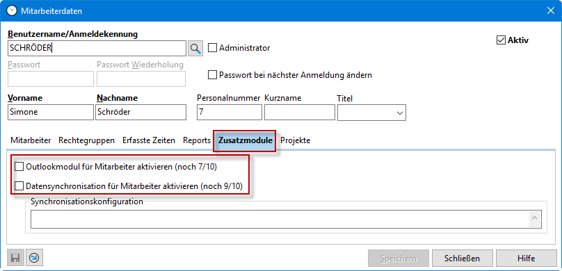Click the clock app icon in title bar
The width and height of the screenshot is (562, 271).
point(11,10)
